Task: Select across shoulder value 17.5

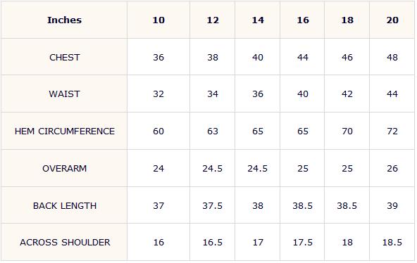Action: (x=303, y=243)
